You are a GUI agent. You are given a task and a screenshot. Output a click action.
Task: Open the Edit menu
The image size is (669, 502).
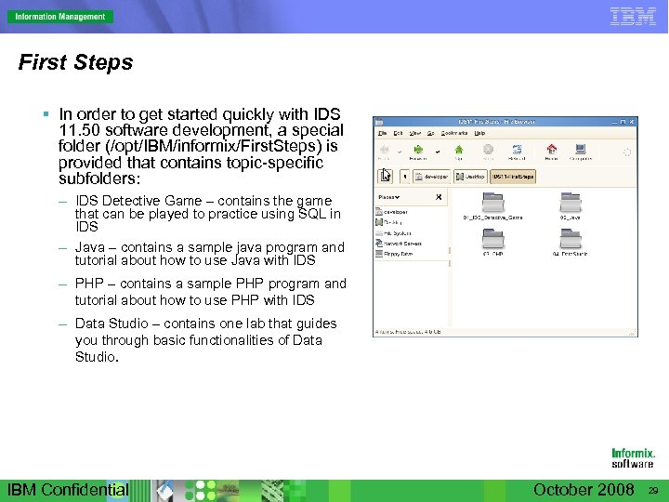pyautogui.click(x=398, y=133)
